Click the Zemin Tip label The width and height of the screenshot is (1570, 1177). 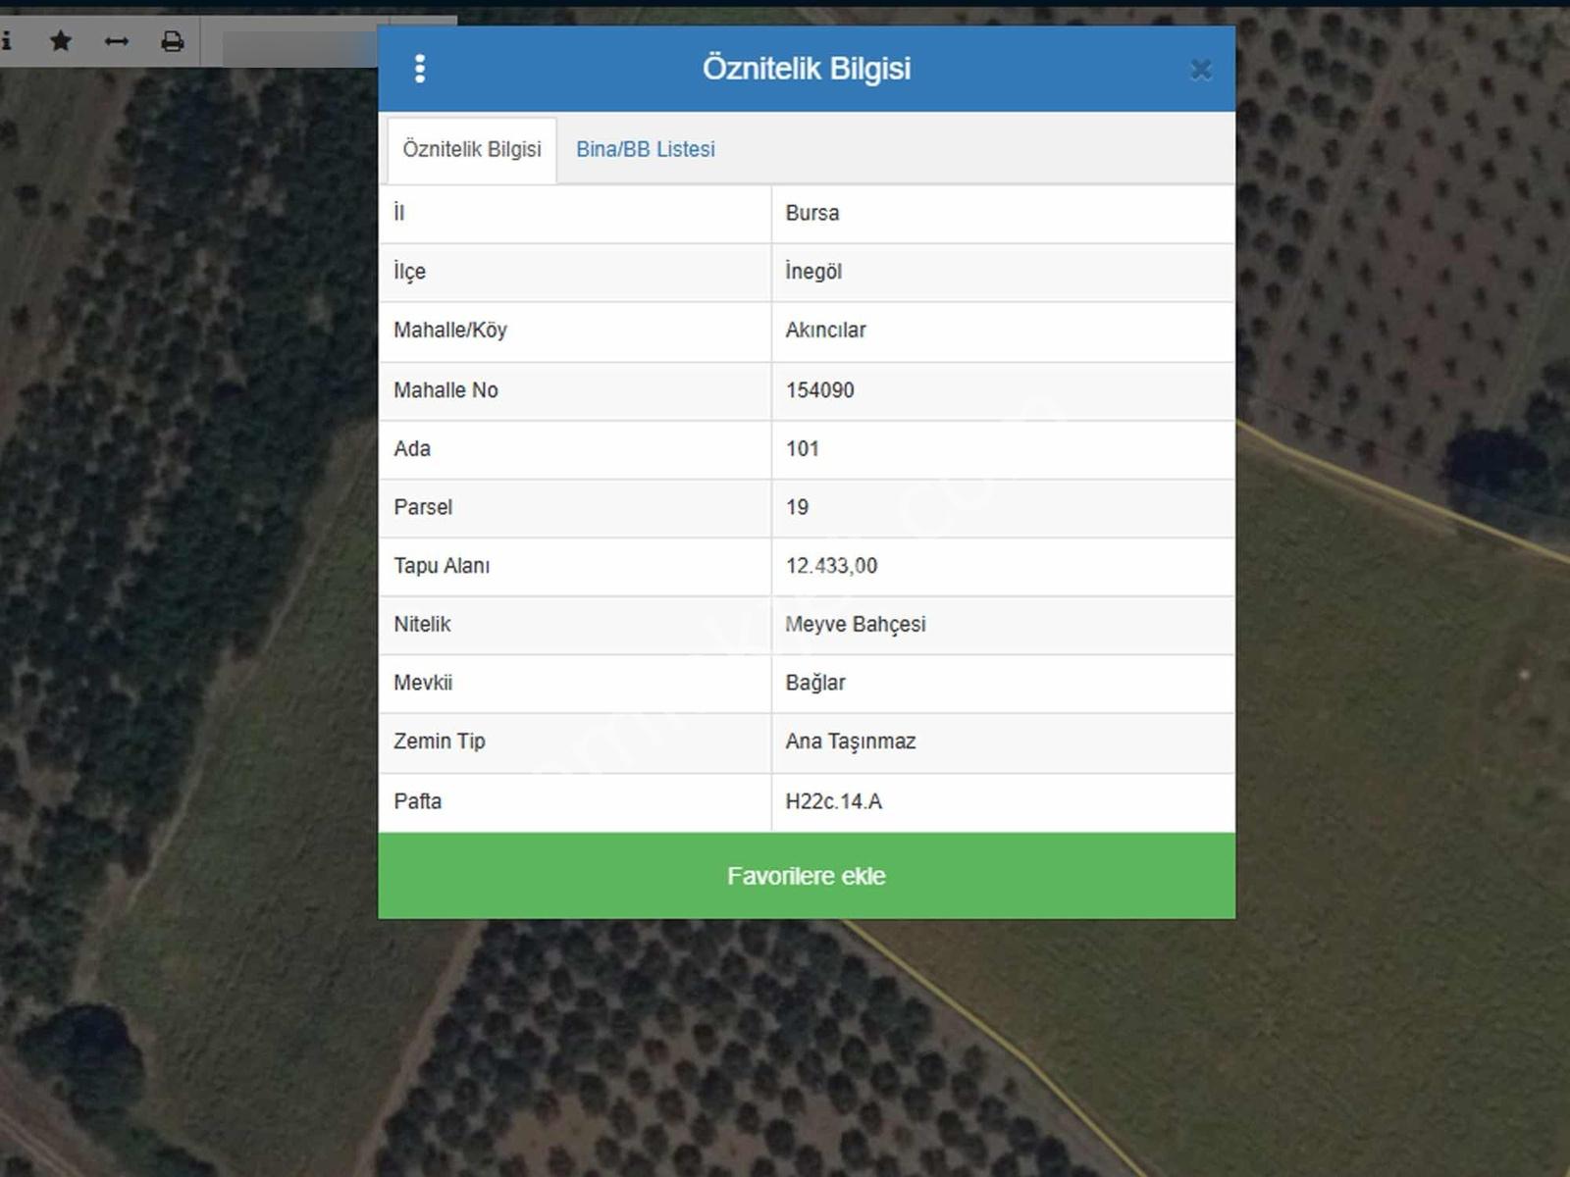click(440, 742)
